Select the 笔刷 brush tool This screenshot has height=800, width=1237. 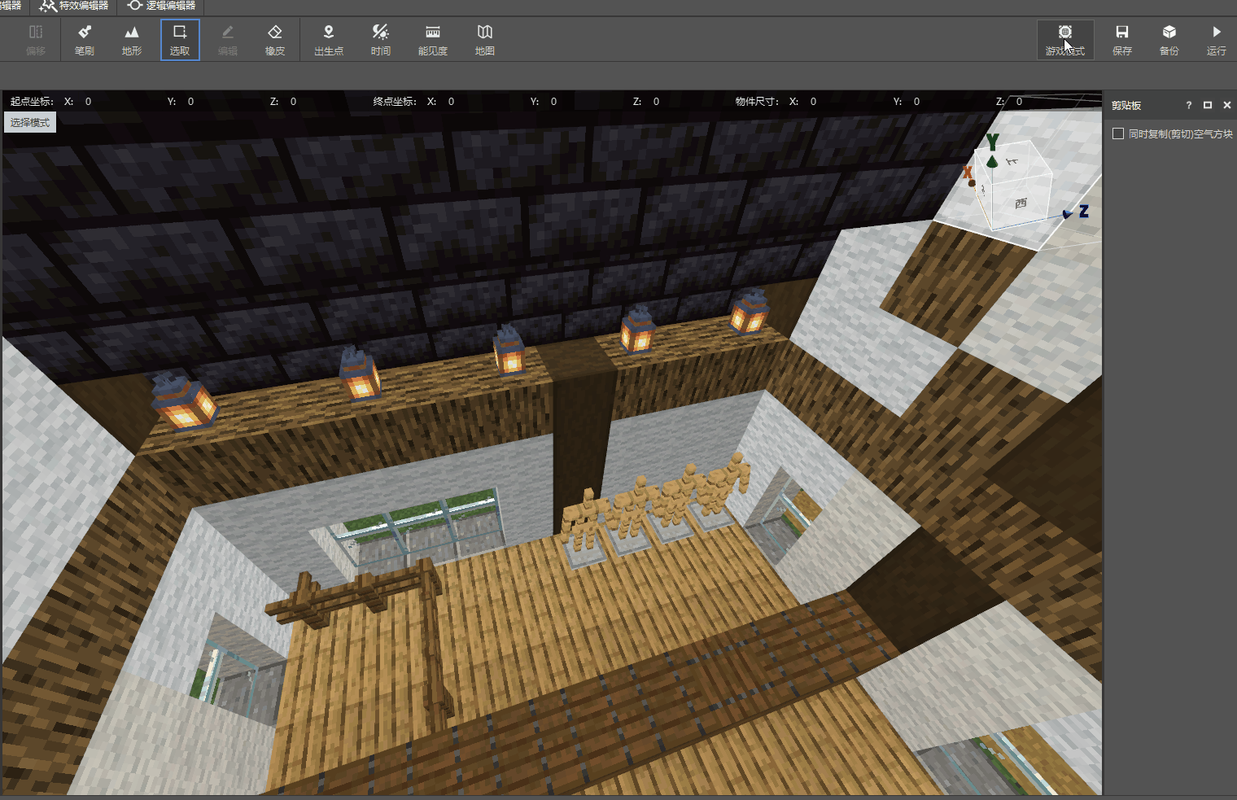coord(85,40)
